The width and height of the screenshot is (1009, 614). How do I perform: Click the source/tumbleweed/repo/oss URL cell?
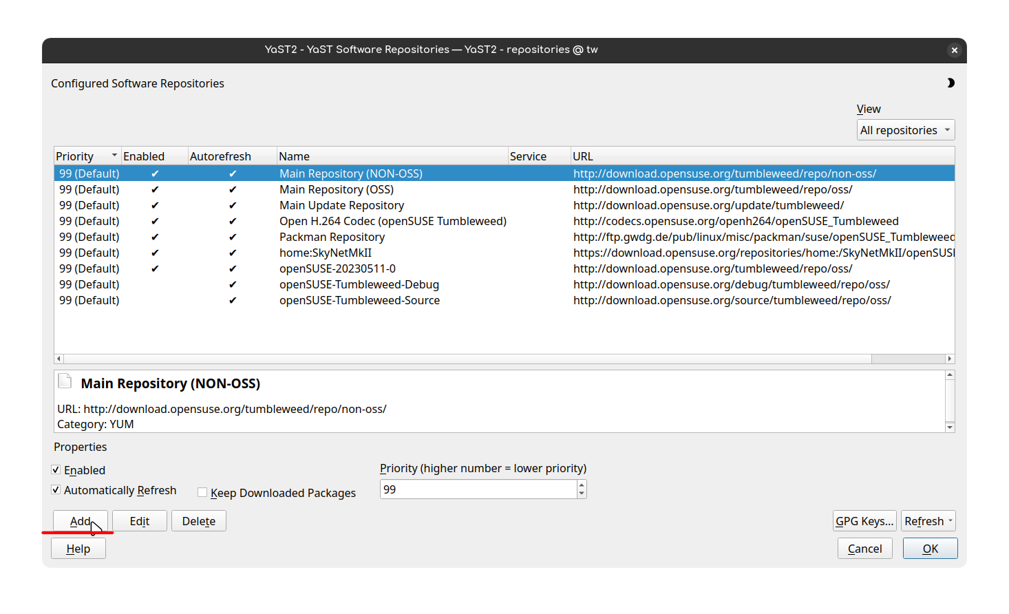pos(732,300)
